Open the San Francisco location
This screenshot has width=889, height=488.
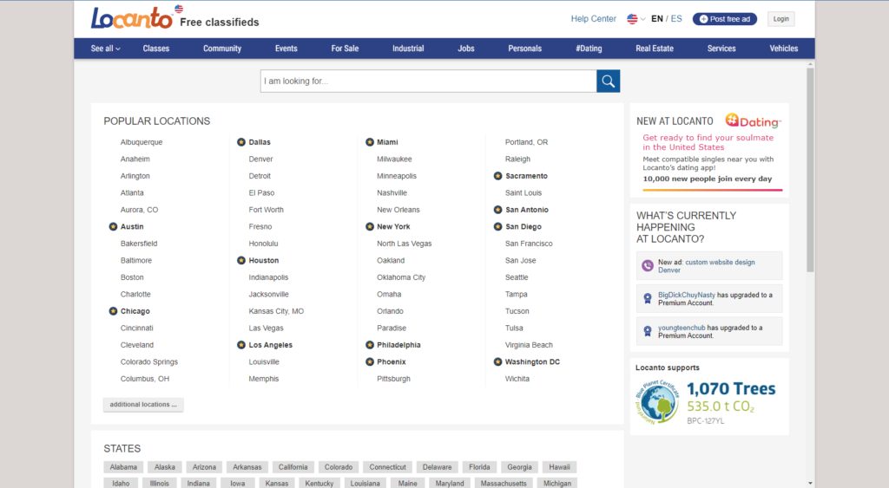click(x=529, y=244)
